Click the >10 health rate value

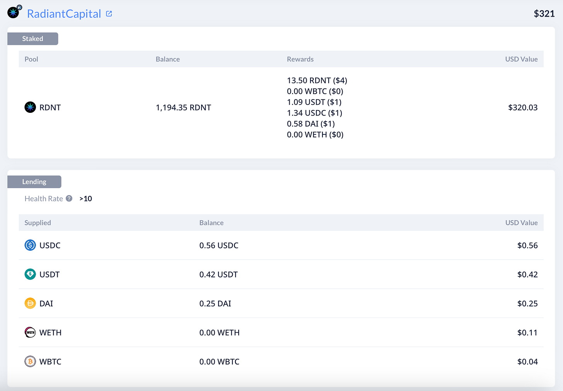coord(86,199)
